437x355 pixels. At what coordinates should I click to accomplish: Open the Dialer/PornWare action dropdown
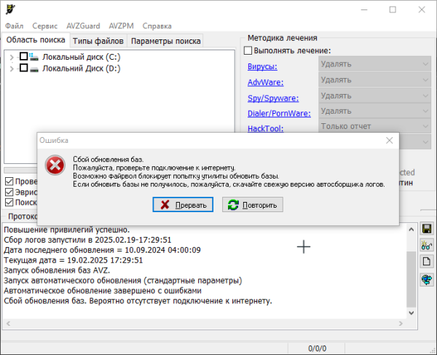(374, 111)
